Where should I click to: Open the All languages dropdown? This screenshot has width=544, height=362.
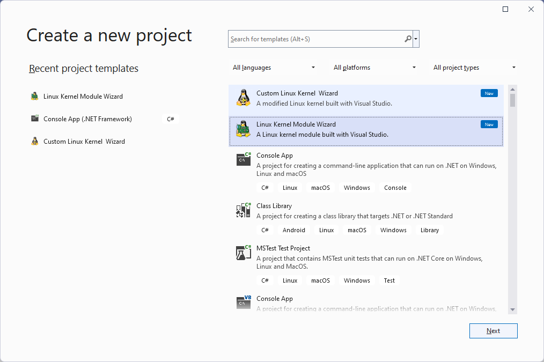click(x=274, y=68)
